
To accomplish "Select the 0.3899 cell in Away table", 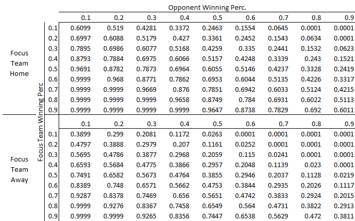I will click(81, 134).
